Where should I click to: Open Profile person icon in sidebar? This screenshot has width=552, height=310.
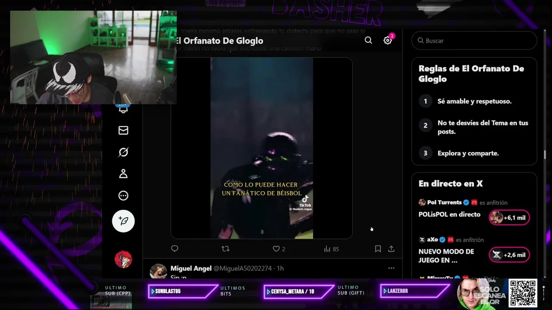coord(123,174)
